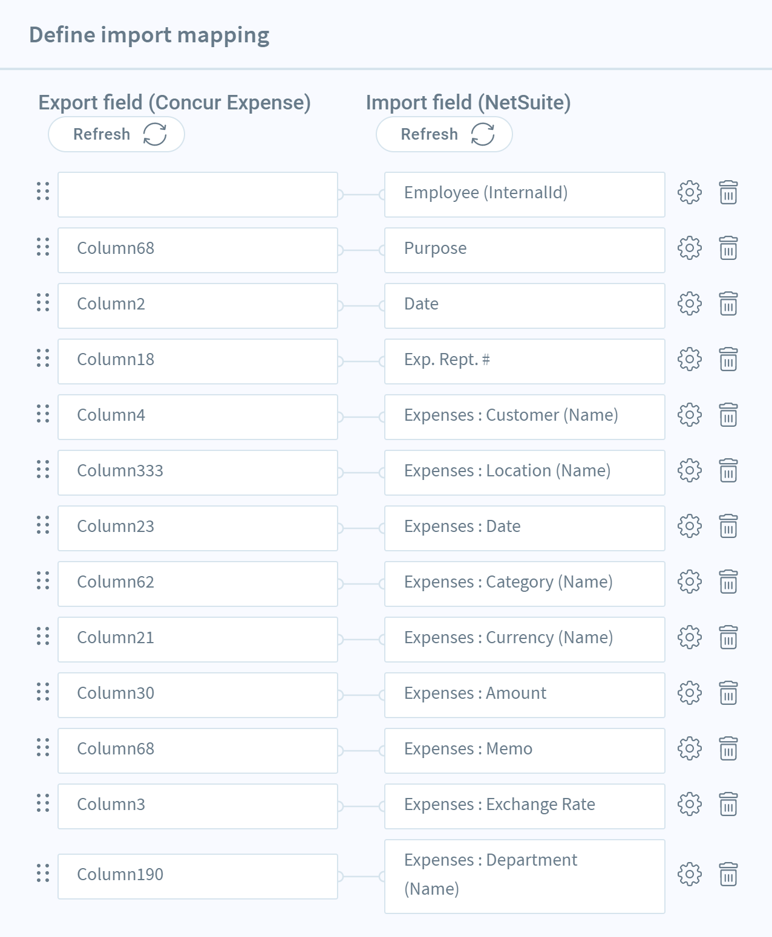Open settings for Expenses : Customer (Name)
Image resolution: width=772 pixels, height=937 pixels.
point(689,415)
